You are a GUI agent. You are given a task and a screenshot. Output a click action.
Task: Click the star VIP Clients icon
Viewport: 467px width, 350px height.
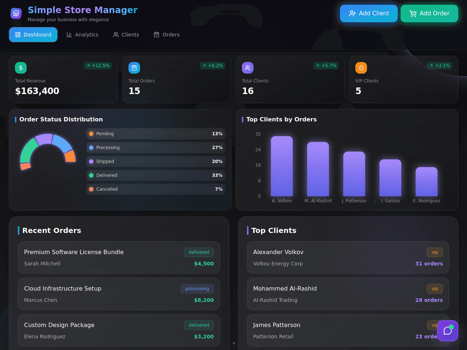[x=361, y=68]
